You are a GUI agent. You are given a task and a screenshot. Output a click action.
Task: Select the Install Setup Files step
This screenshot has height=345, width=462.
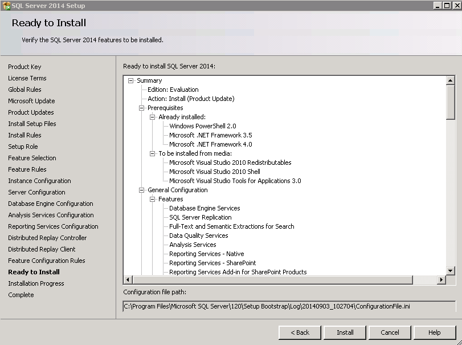[x=32, y=124]
